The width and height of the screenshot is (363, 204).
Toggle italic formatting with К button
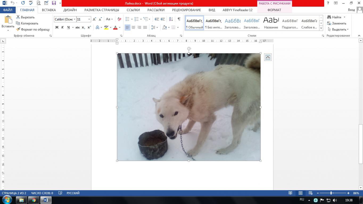[63, 27]
